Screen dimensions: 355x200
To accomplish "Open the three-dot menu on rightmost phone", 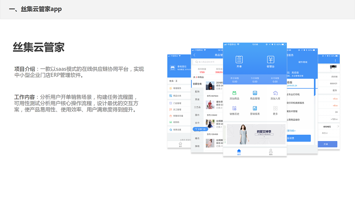I will (335, 61).
